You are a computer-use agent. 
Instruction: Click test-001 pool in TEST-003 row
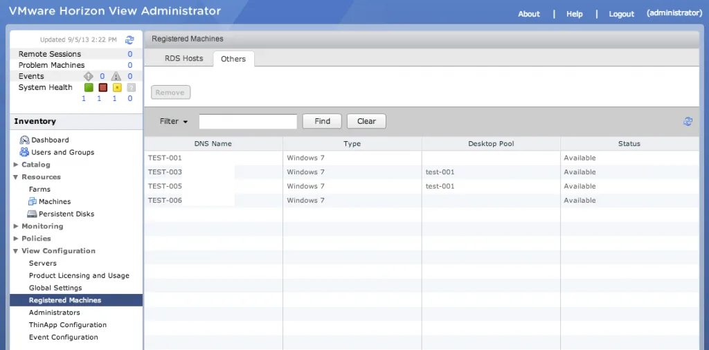(x=440, y=172)
